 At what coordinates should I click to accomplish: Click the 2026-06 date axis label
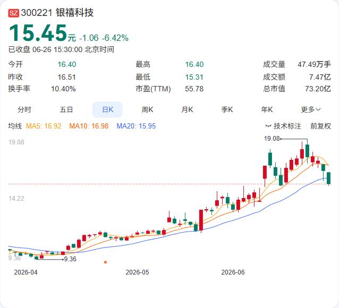(233, 272)
